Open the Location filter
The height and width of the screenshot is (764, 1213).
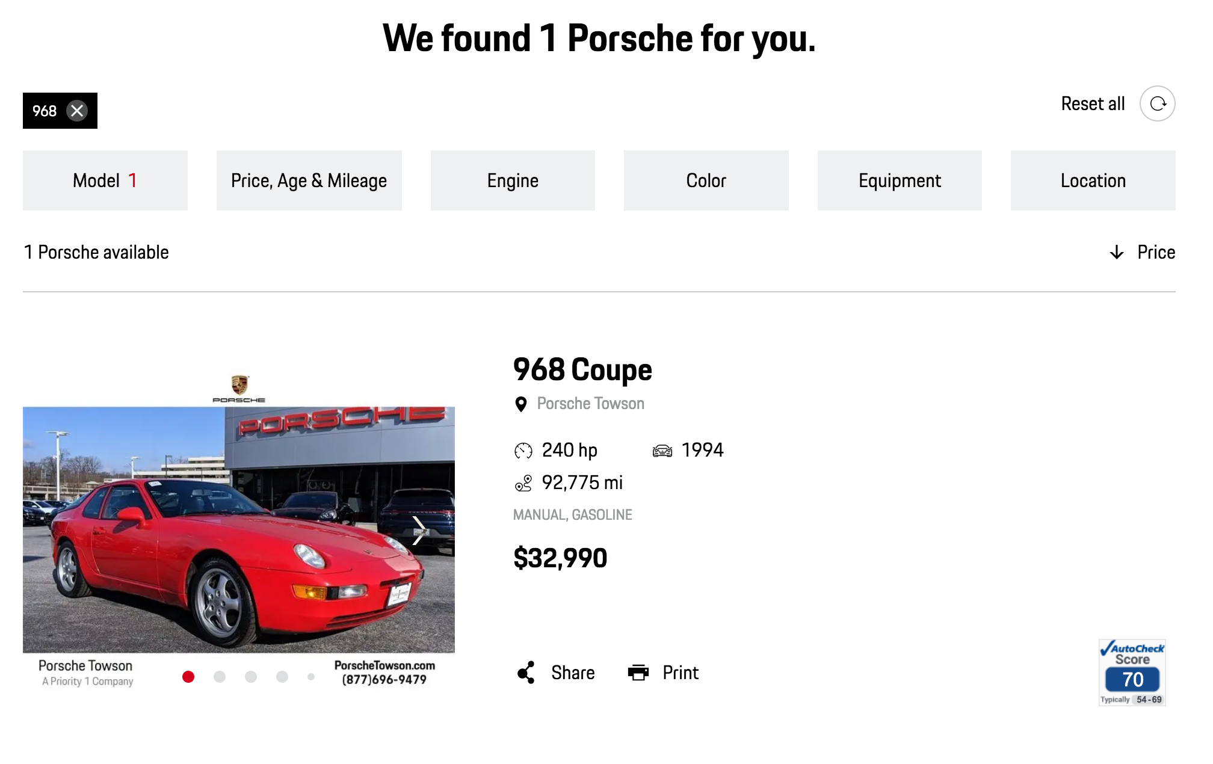coord(1093,180)
